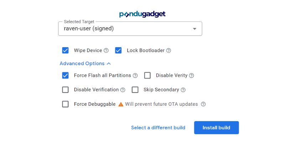This screenshot has width=285, height=142.
Task: Open the Selected Target dropdown arrow
Action: point(195,29)
